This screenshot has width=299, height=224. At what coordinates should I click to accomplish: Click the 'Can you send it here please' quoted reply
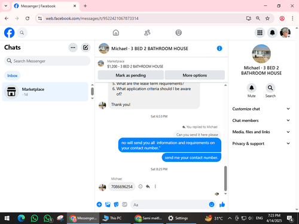coord(197,134)
